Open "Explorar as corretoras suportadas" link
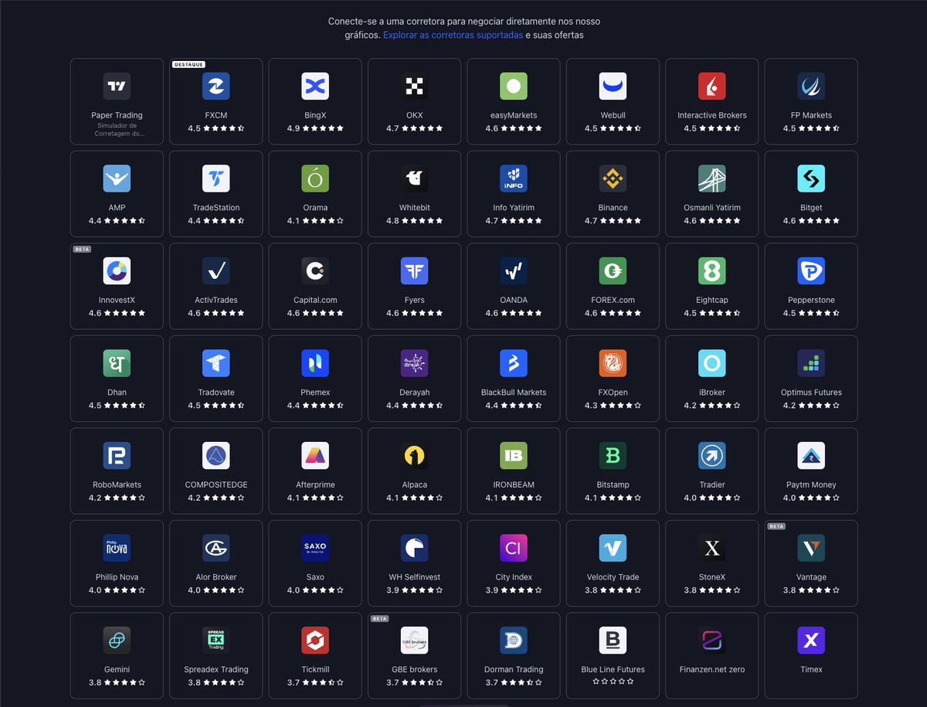This screenshot has width=927, height=707. (x=453, y=36)
